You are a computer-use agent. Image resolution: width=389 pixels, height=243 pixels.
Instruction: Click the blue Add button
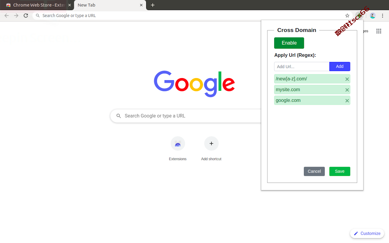pyautogui.click(x=340, y=67)
